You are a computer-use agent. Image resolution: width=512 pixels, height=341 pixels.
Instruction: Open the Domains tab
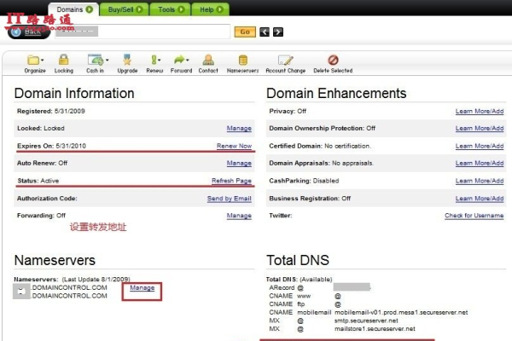coord(75,9)
